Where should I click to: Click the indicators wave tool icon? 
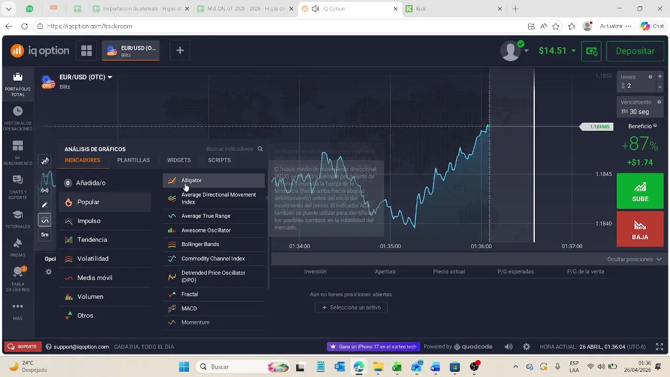pos(45,220)
